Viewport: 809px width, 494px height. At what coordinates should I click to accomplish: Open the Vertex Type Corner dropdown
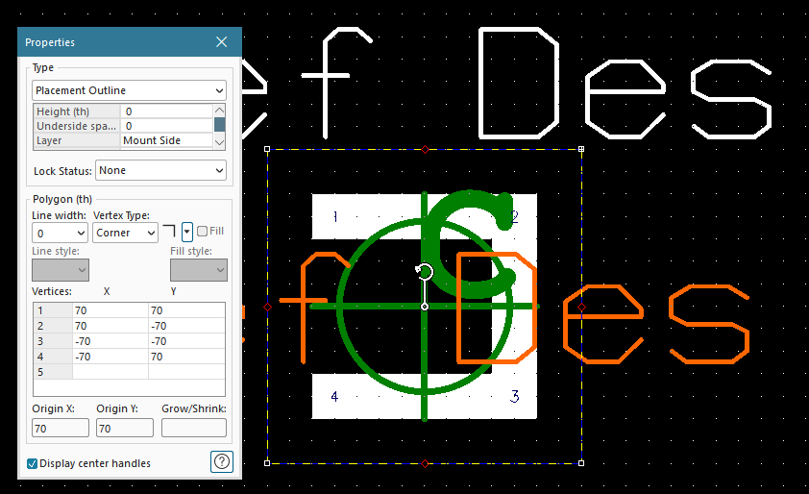pyautogui.click(x=125, y=233)
